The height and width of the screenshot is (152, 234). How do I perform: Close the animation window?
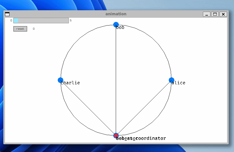223,14
